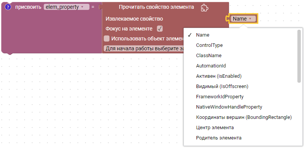Select ControlType from the list

point(209,45)
